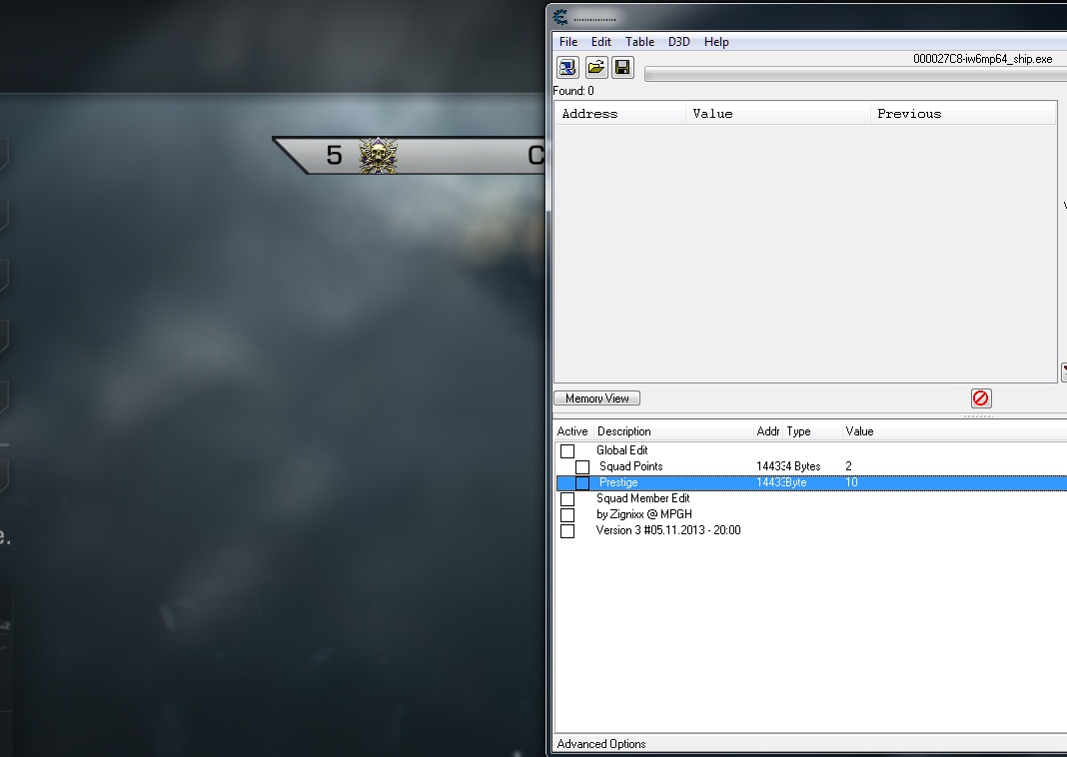Open the File menu
This screenshot has height=757, width=1067.
568,42
